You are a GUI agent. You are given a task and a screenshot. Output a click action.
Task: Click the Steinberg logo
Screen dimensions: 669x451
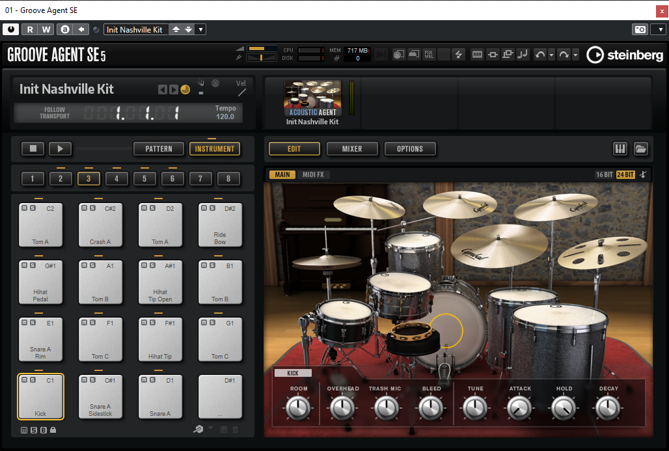pyautogui.click(x=625, y=55)
